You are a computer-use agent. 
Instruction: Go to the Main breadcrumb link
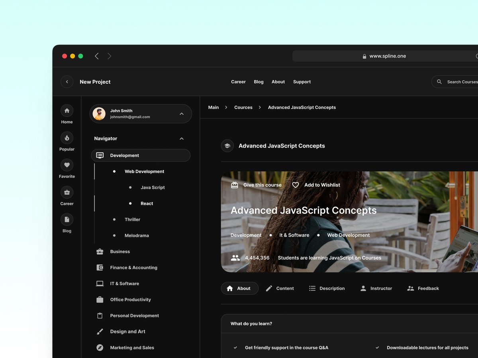click(x=214, y=107)
